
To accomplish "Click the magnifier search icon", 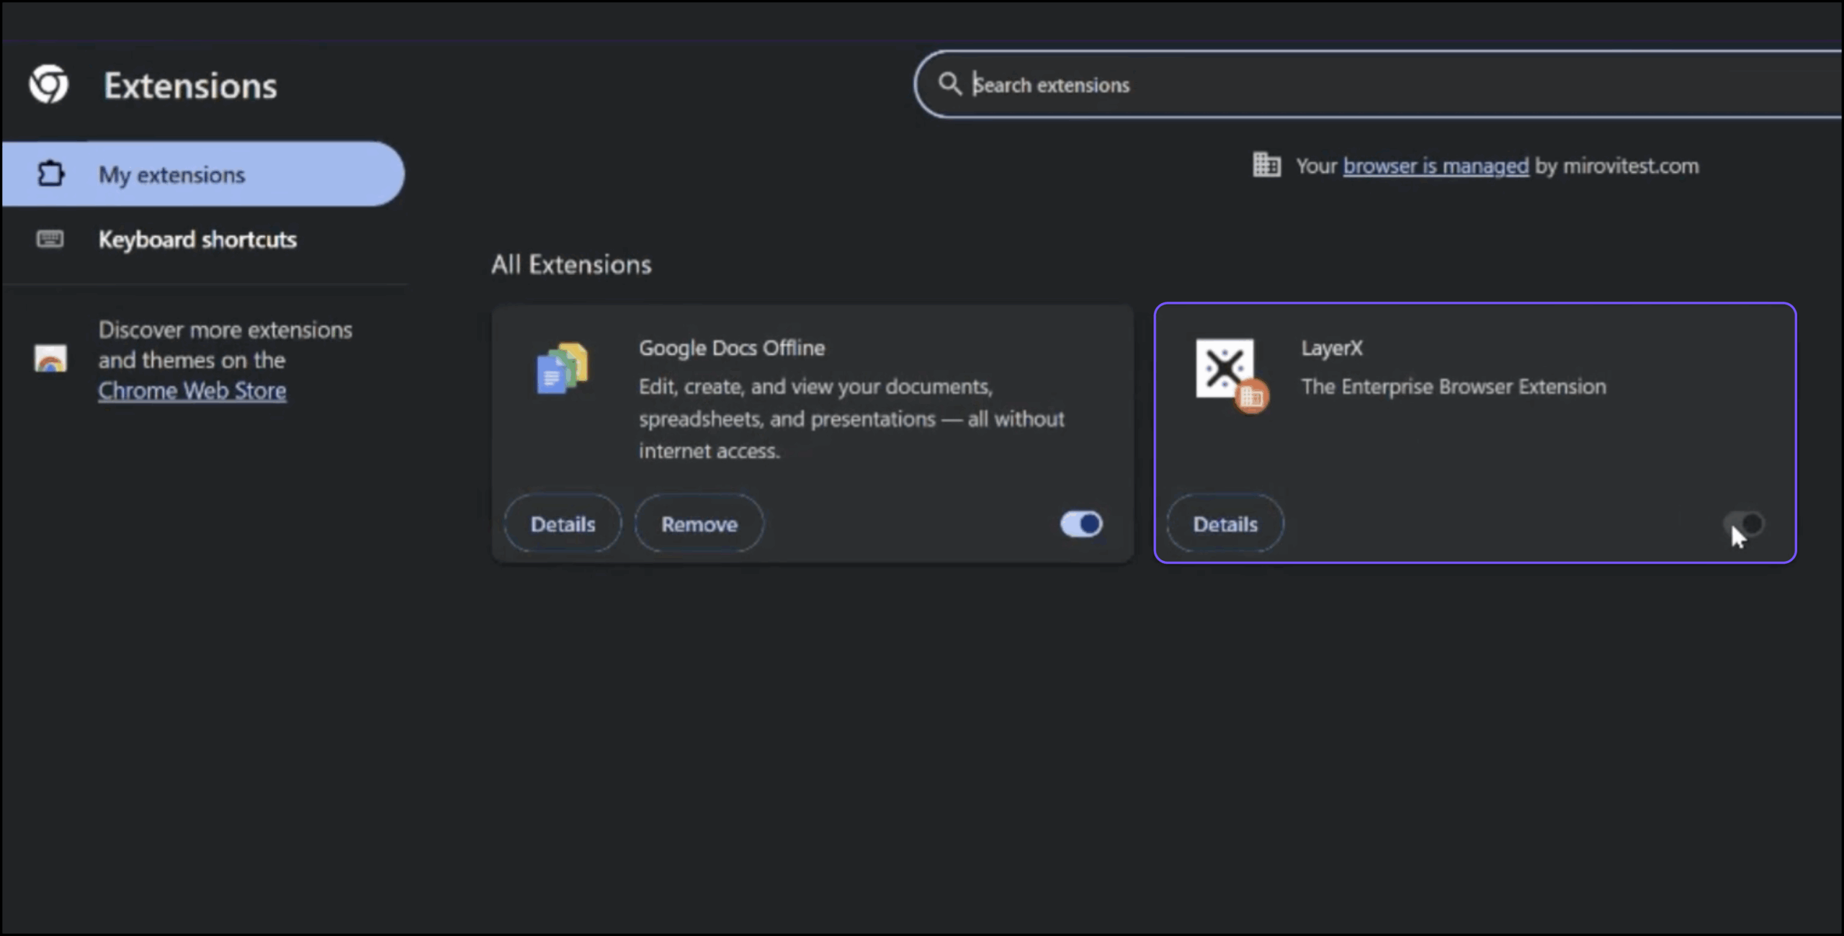I will point(949,84).
